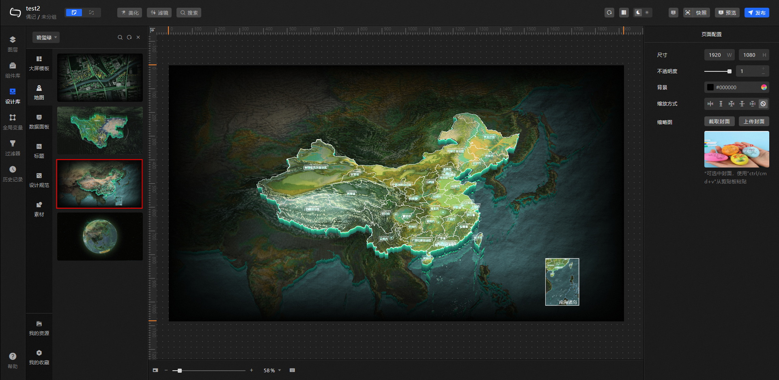
Task: Open the 帮助 help icon
Action: 13,360
